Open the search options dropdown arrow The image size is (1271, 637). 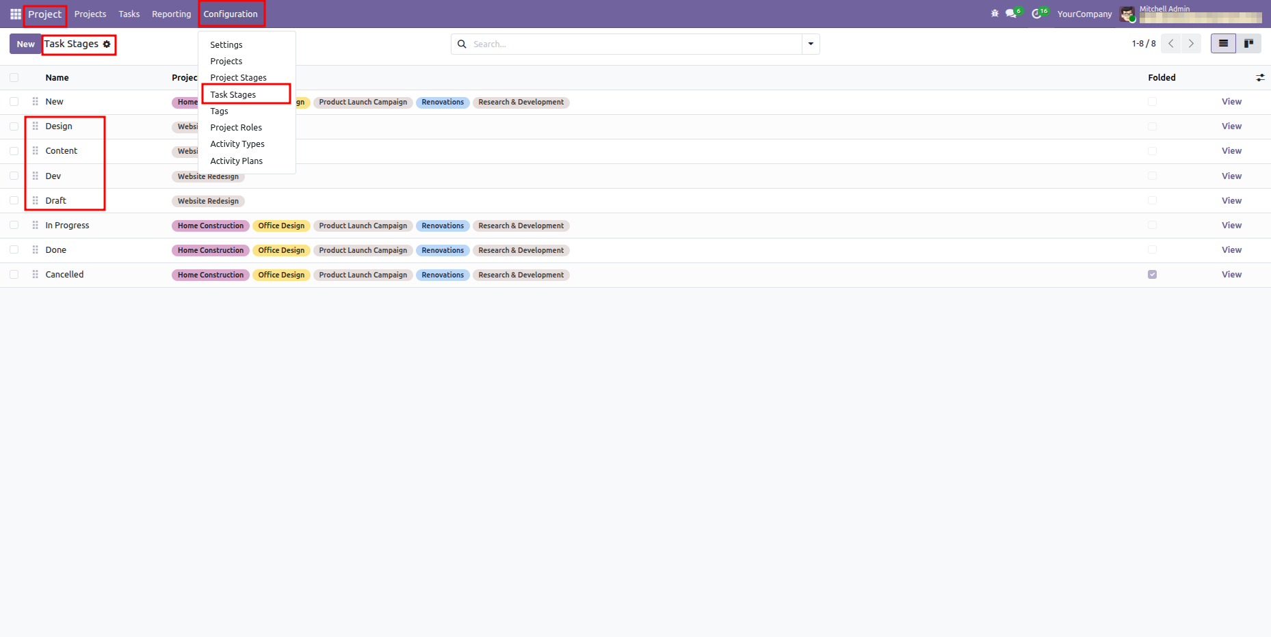811,44
